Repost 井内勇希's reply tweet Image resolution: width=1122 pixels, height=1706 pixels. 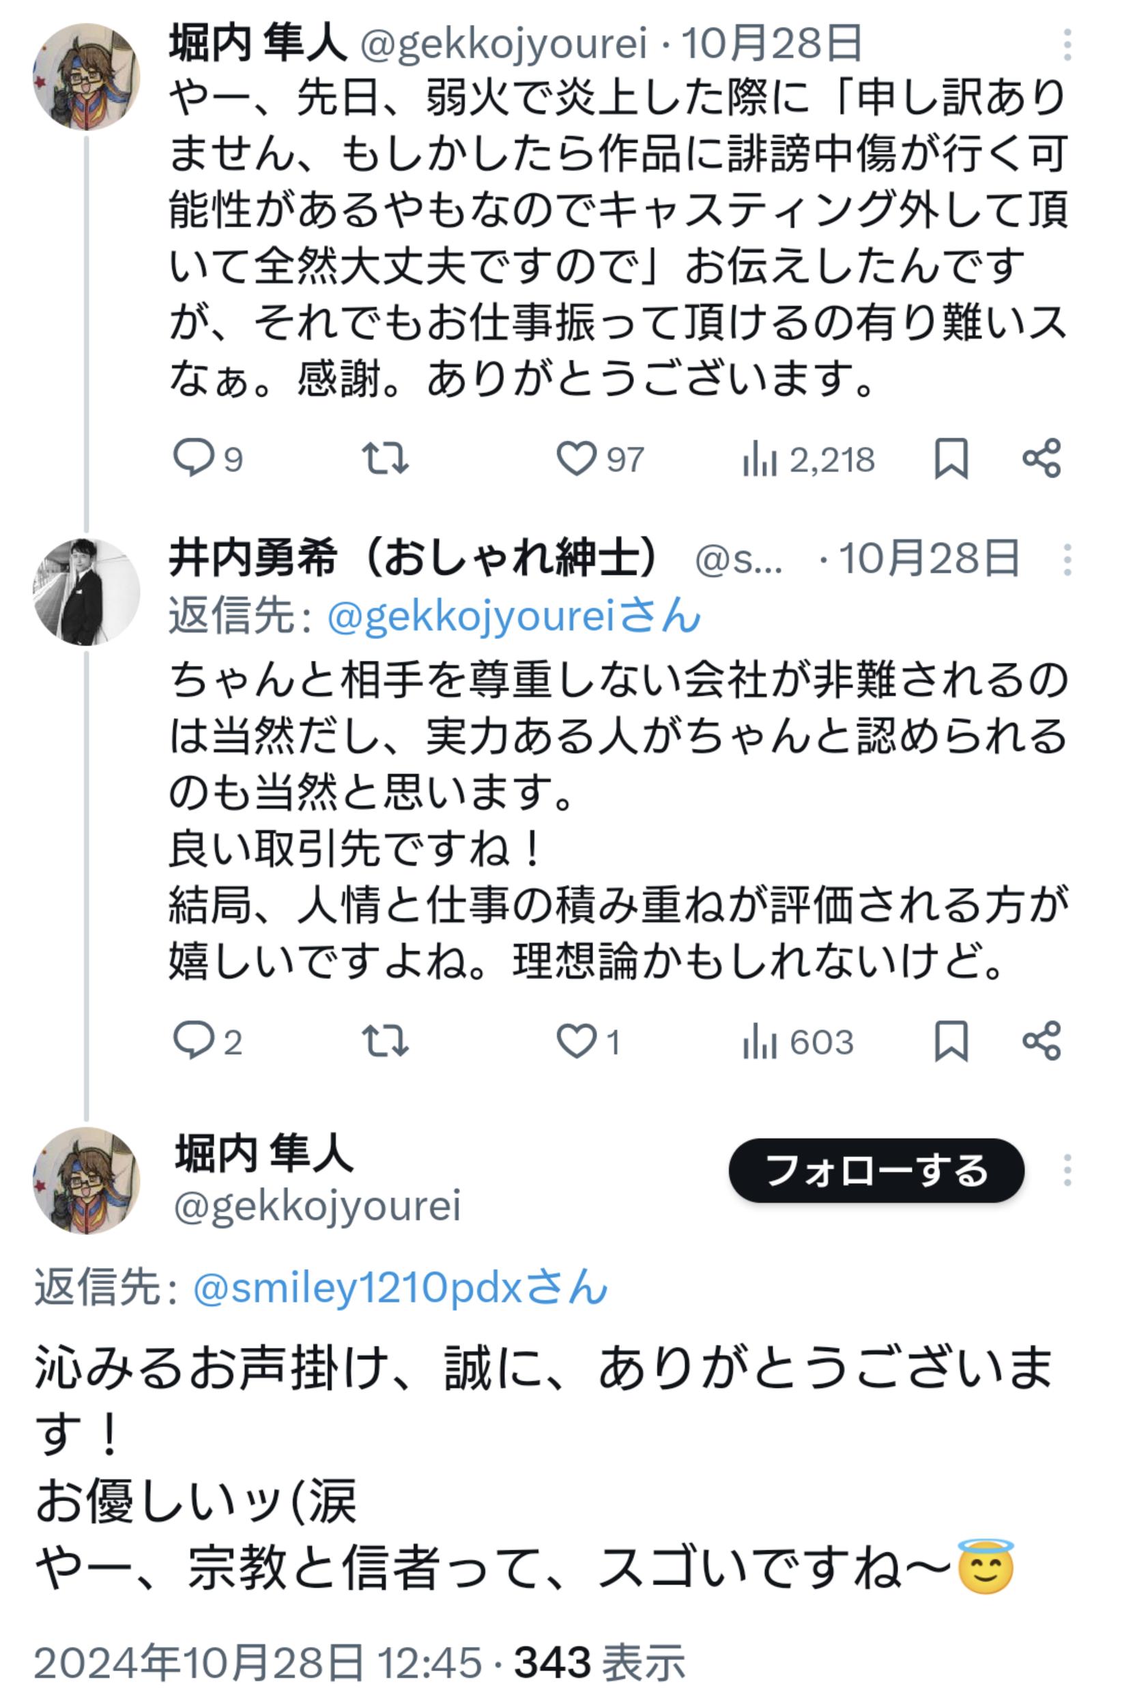pos(385,1041)
